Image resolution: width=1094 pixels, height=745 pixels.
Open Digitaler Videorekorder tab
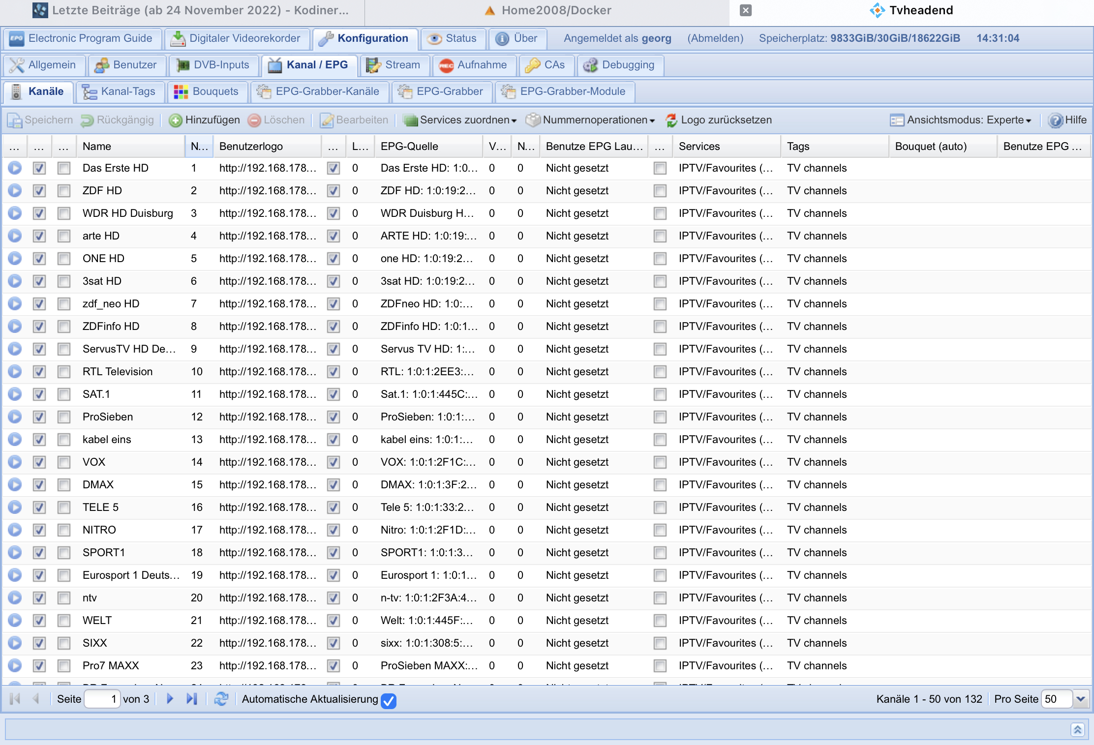coord(237,38)
